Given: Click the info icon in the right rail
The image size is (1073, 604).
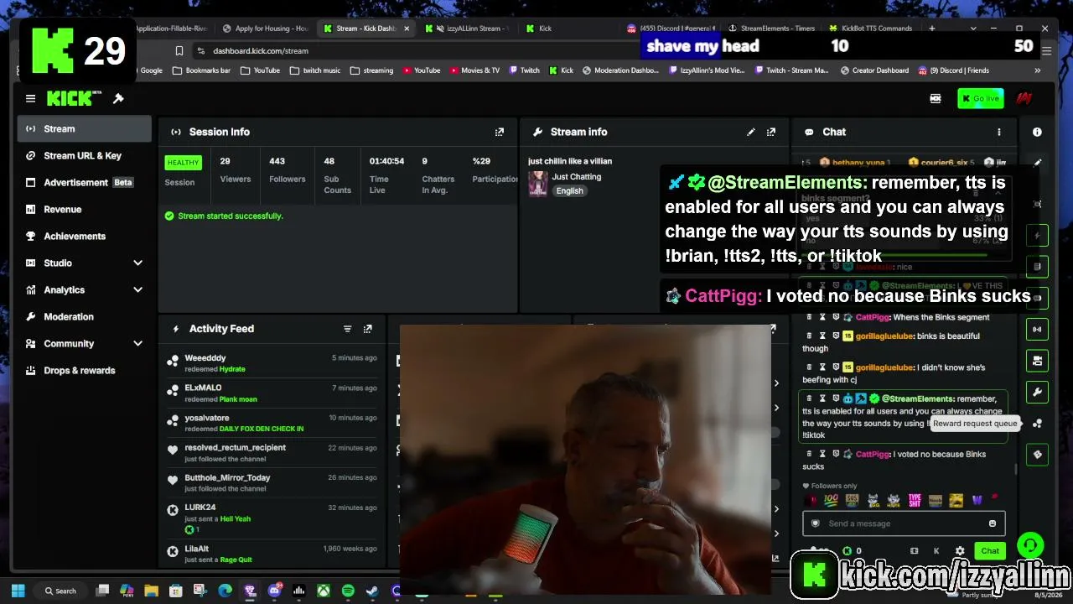Looking at the screenshot, I should 1037,132.
